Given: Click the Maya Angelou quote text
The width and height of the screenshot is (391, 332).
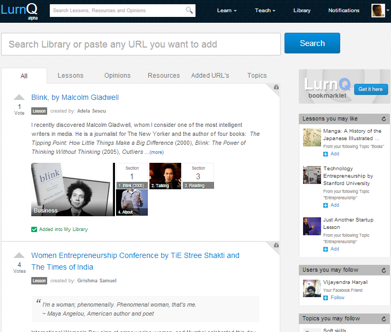Looking at the screenshot, I should [119, 309].
